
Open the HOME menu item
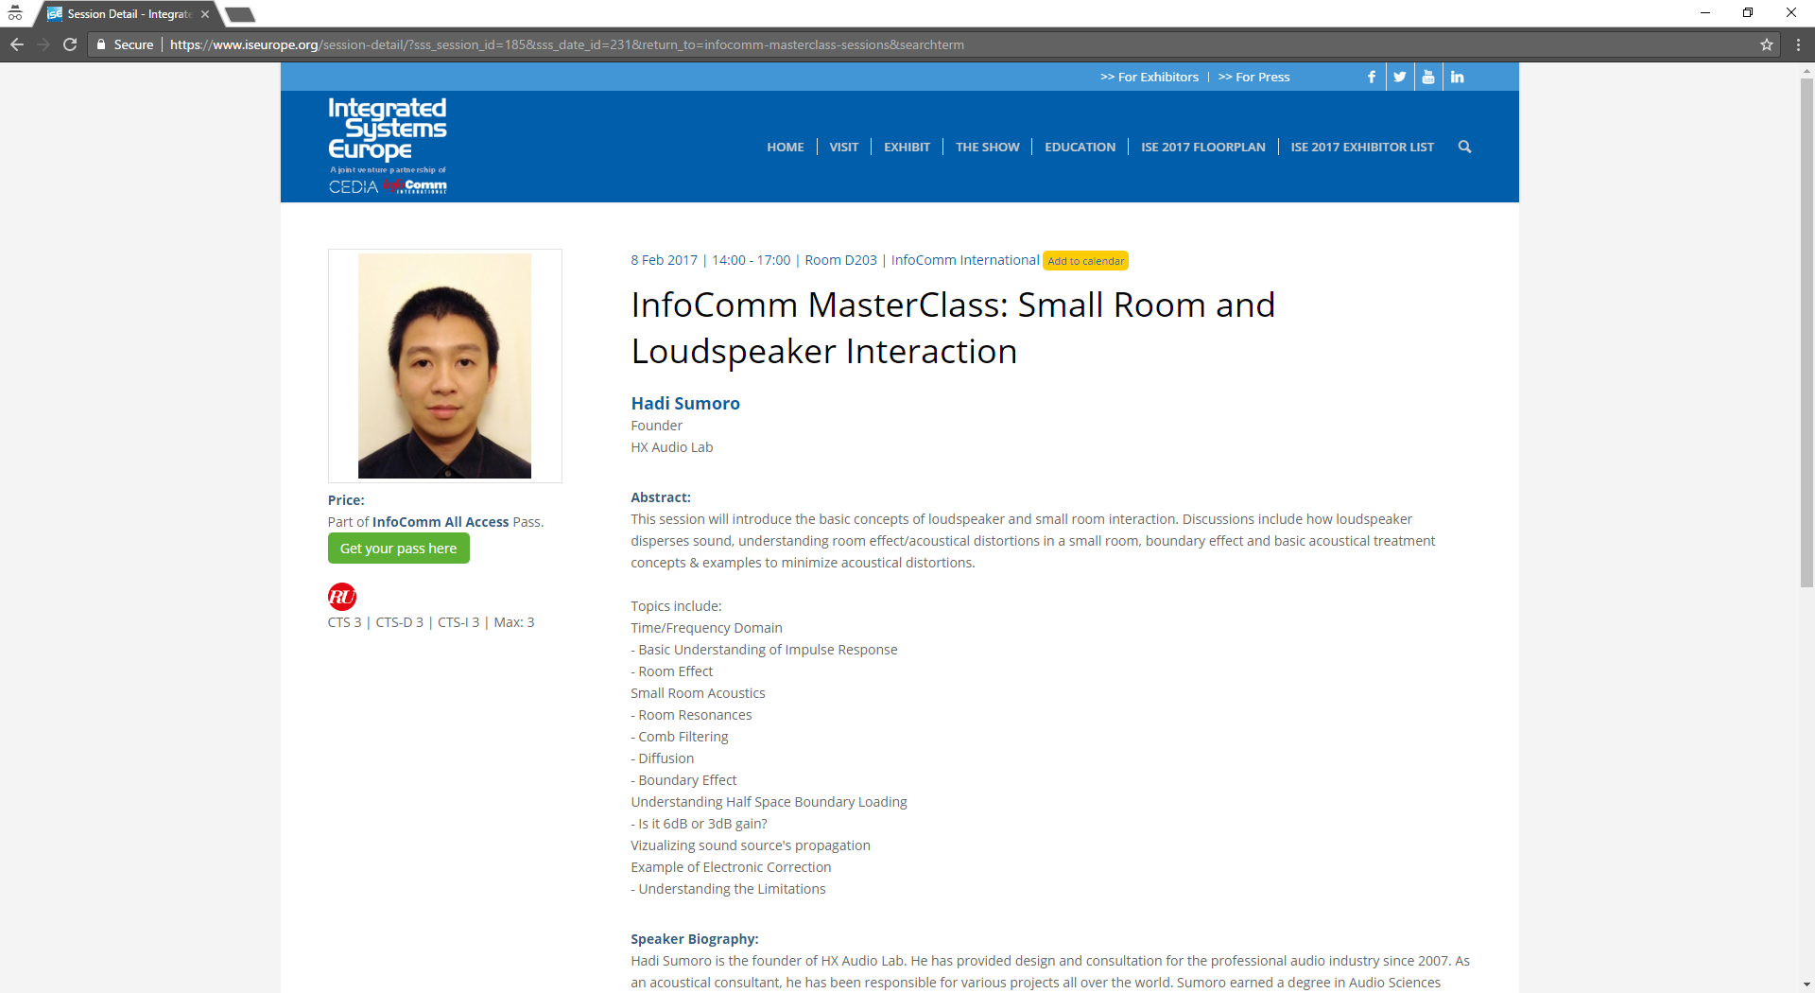pos(786,147)
